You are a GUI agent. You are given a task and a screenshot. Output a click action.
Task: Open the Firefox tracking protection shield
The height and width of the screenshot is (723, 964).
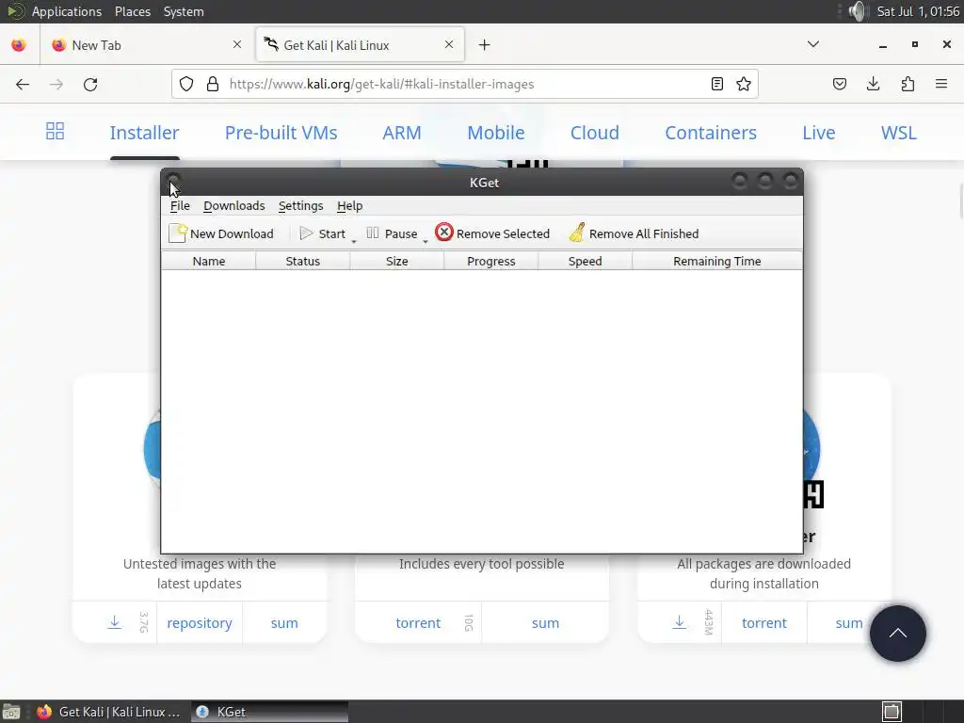click(186, 84)
